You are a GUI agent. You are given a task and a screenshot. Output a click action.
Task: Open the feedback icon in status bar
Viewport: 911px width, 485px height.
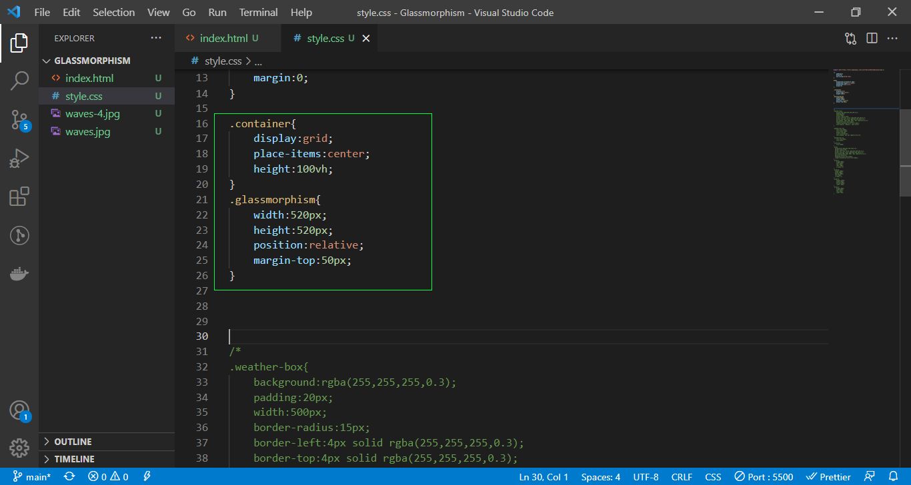(x=870, y=477)
